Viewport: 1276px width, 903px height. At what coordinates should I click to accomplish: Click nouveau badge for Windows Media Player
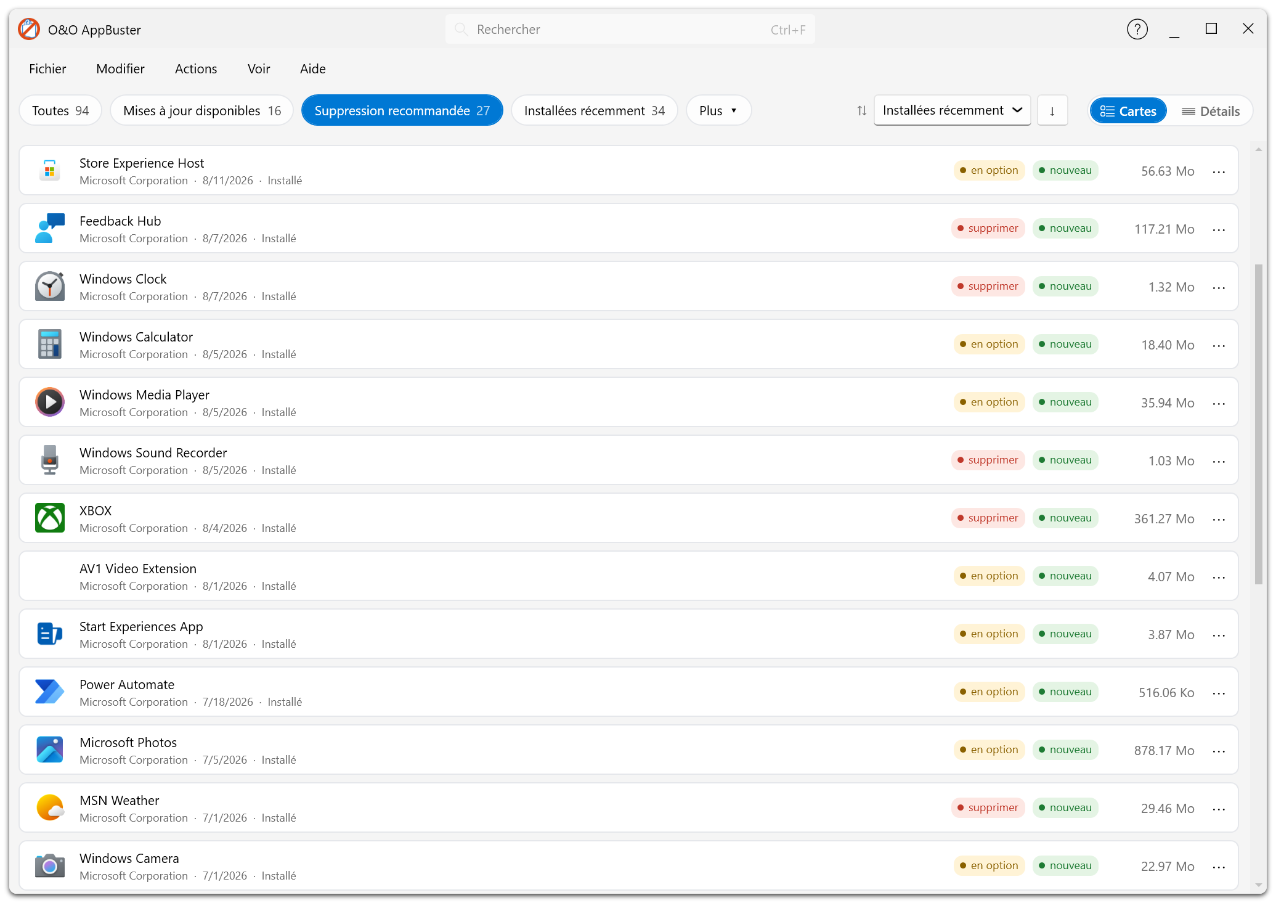(1065, 402)
